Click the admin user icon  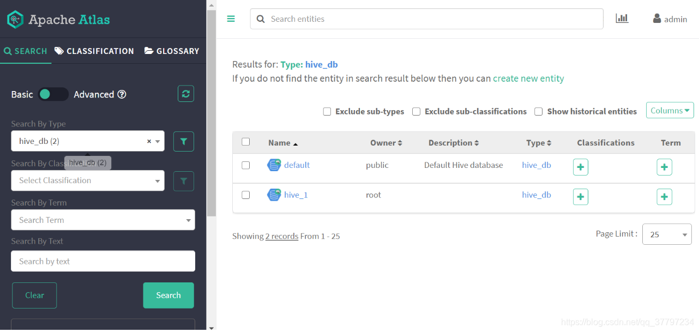coord(657,19)
